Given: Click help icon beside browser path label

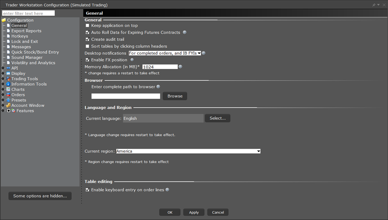Looking at the screenshot, I should pos(158,87).
